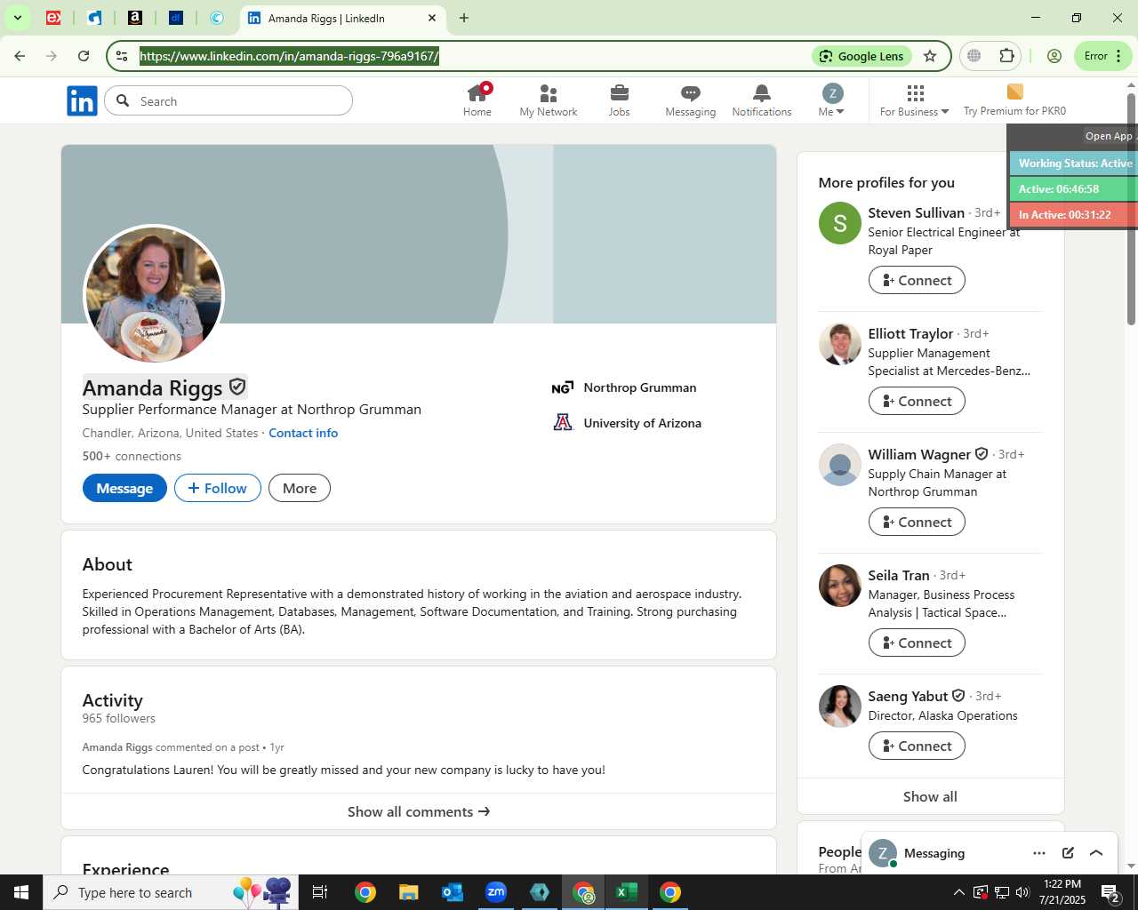The height and width of the screenshot is (910, 1138).
Task: Search image with Google Lens
Action: [x=862, y=56]
